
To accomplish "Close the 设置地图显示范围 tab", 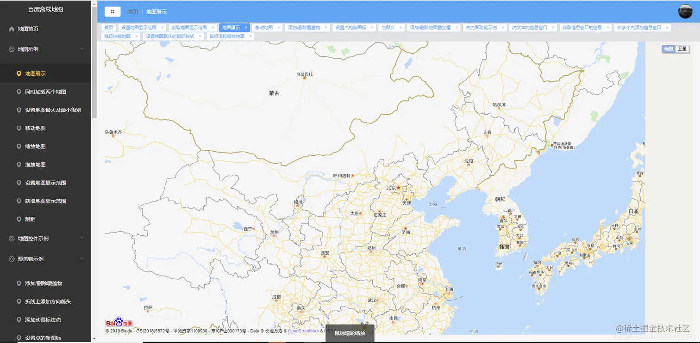I will 162,28.
